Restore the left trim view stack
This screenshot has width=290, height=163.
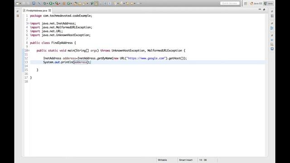(18, 11)
